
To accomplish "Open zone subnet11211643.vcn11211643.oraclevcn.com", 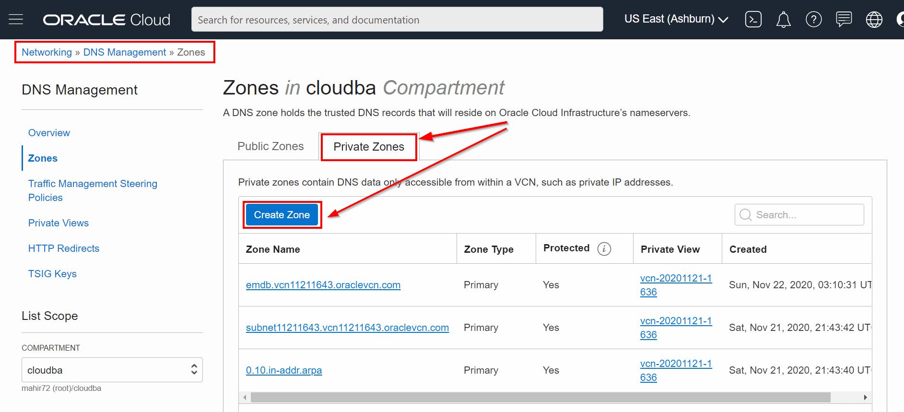I will (x=347, y=328).
